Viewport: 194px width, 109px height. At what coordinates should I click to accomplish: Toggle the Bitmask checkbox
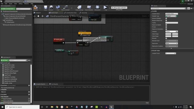(166, 38)
